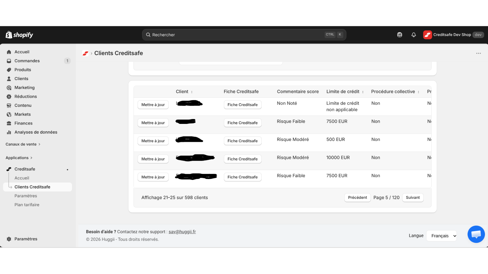The image size is (488, 274).
Task: Click the Marketing target icon
Action: pyautogui.click(x=9, y=88)
